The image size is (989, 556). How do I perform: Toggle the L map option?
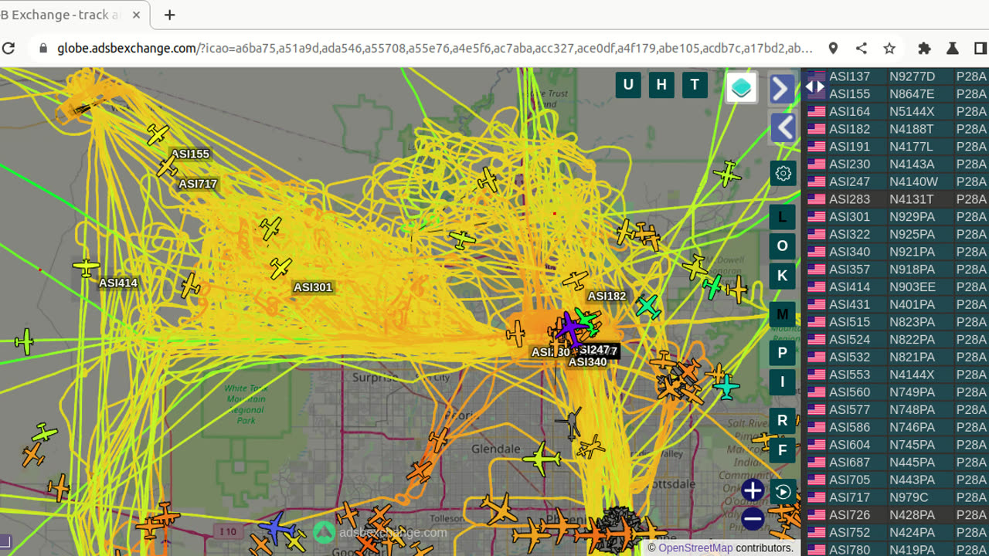(782, 217)
